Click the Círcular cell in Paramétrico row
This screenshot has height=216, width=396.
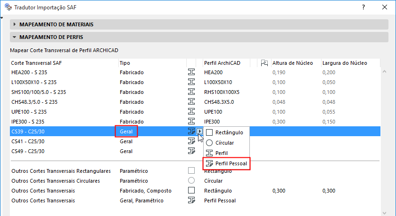[214, 180]
